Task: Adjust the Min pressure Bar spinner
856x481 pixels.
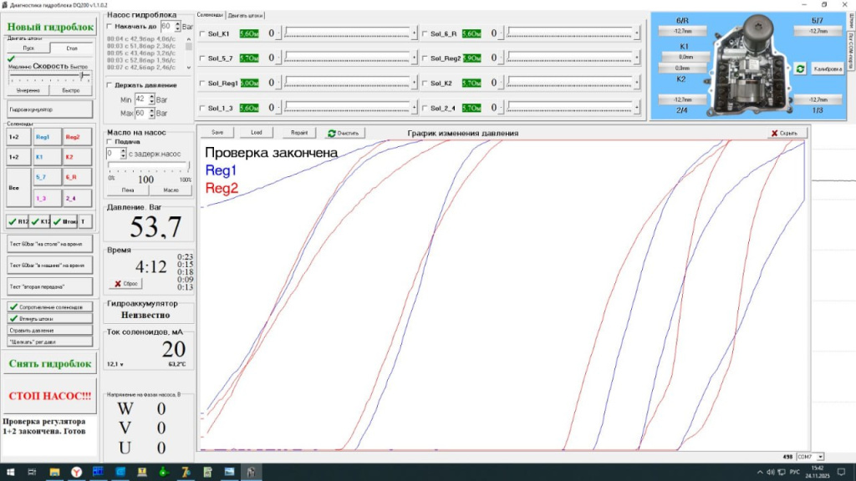Action: point(151,99)
